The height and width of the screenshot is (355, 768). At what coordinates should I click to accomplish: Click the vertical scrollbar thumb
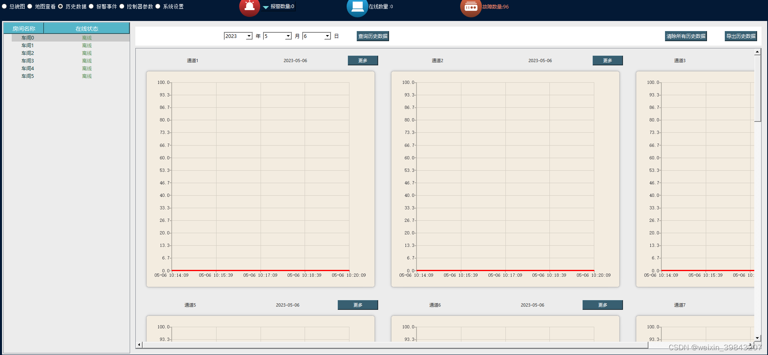pos(757,88)
